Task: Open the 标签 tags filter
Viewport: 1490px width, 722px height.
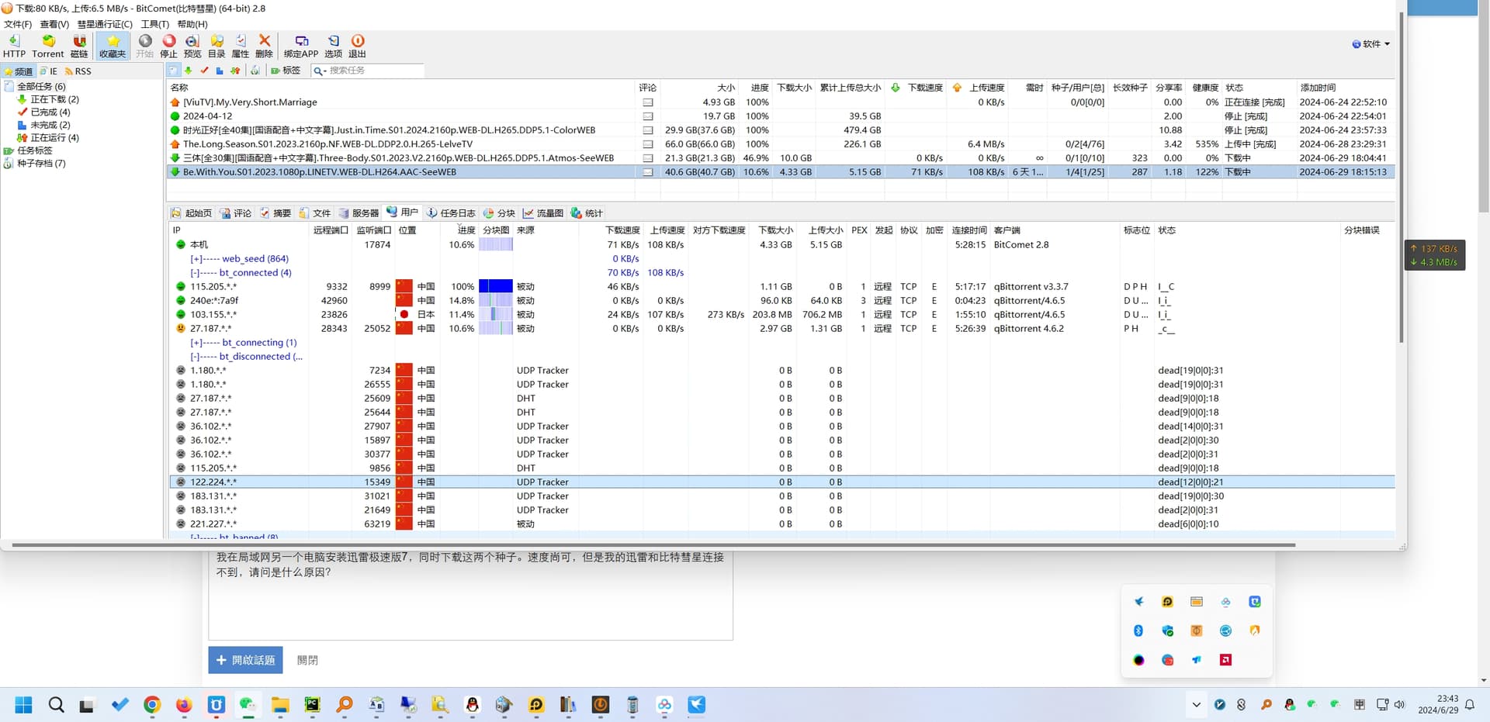Action: [286, 71]
